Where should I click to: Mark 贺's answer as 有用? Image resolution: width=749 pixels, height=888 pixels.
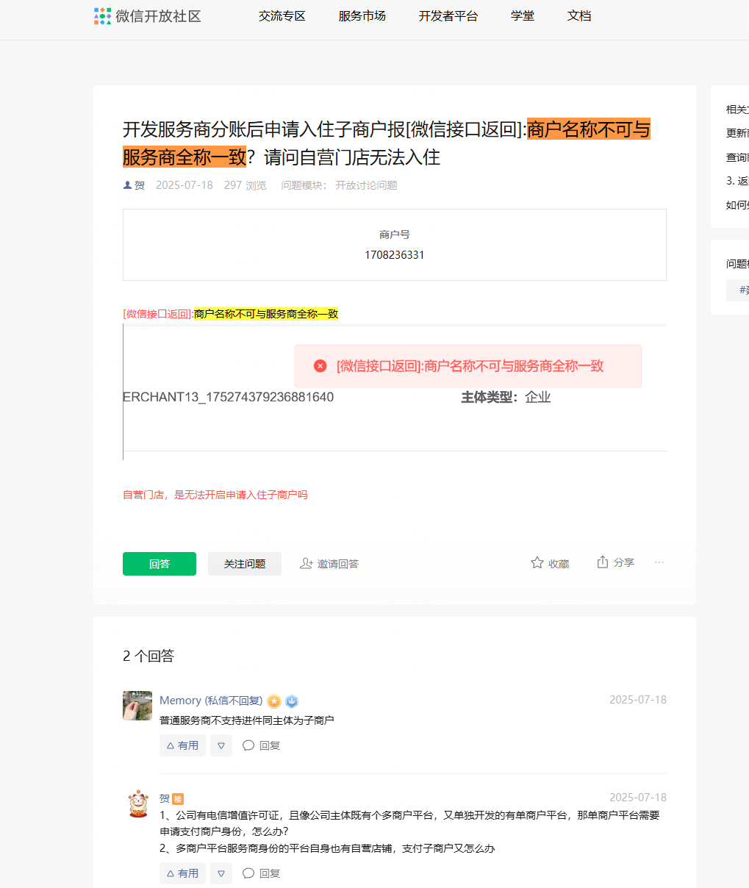[x=182, y=873]
